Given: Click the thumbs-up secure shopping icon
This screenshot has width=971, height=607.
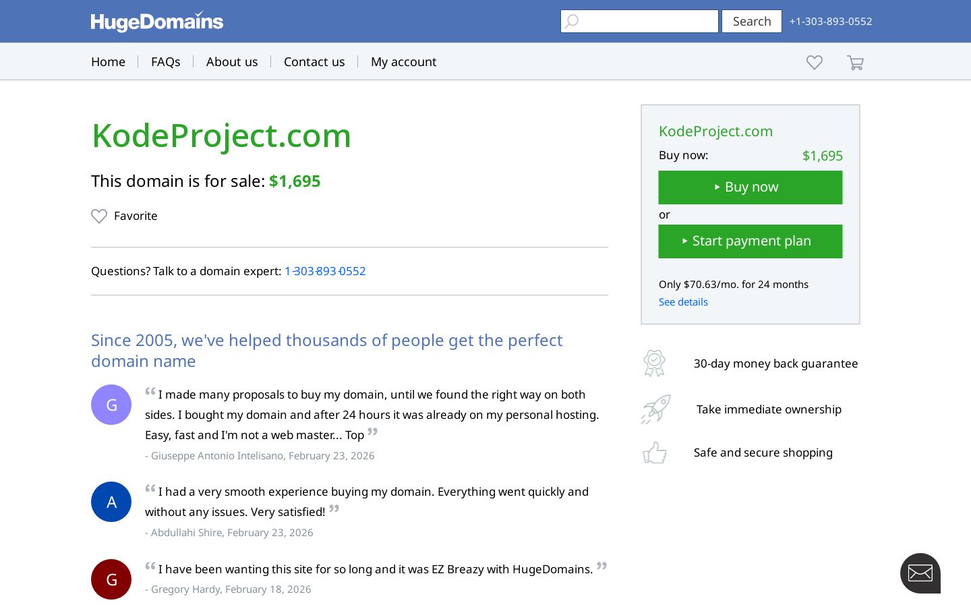Looking at the screenshot, I should tap(655, 453).
